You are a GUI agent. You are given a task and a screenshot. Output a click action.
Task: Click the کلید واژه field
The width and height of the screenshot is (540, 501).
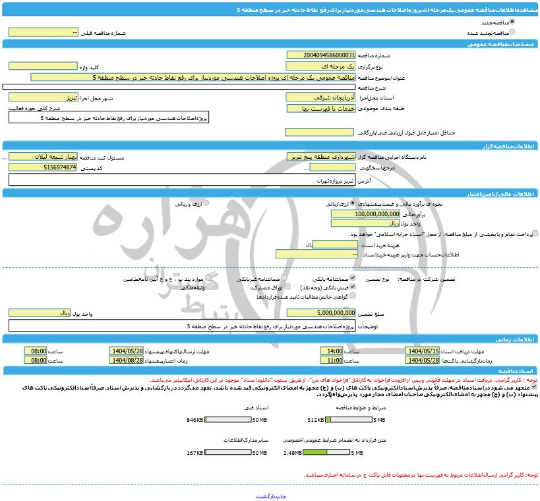pos(43,66)
